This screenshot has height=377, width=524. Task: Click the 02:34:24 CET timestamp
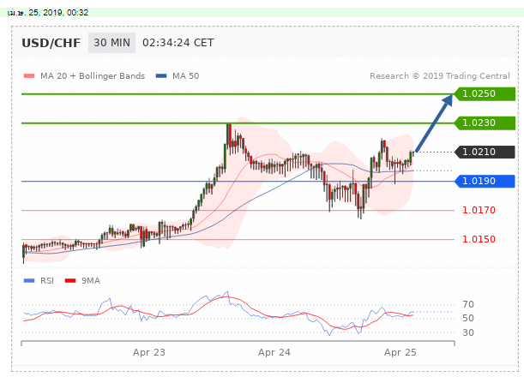[178, 43]
